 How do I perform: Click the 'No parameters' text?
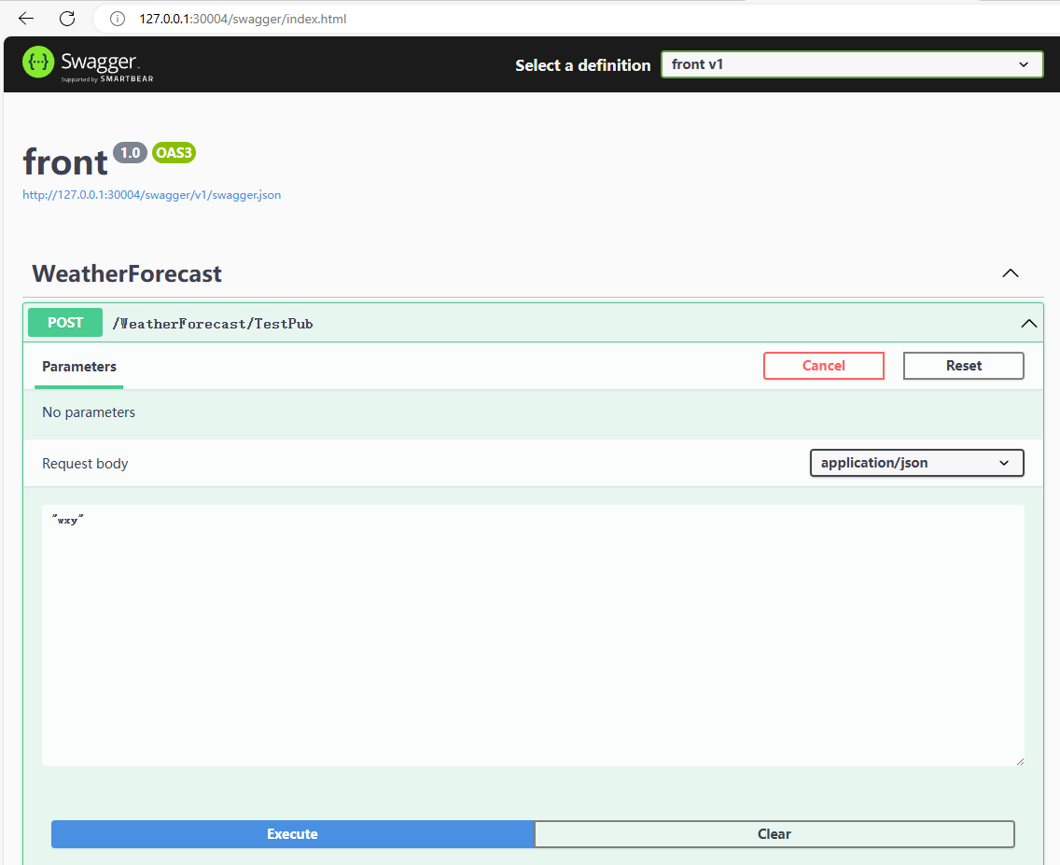tap(89, 412)
